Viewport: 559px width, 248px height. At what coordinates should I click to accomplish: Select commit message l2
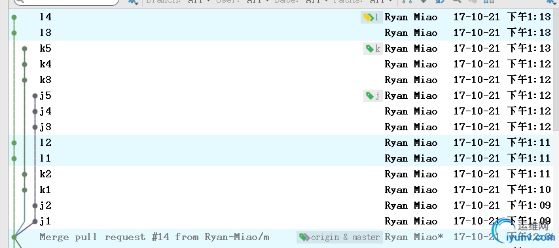click(x=45, y=142)
